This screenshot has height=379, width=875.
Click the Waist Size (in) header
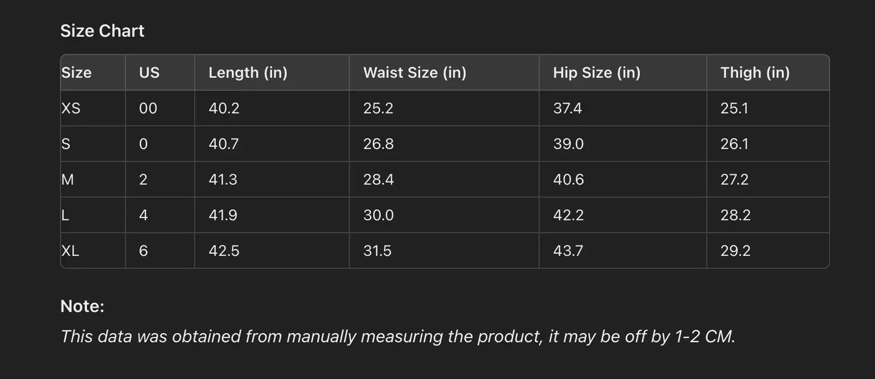(x=415, y=73)
